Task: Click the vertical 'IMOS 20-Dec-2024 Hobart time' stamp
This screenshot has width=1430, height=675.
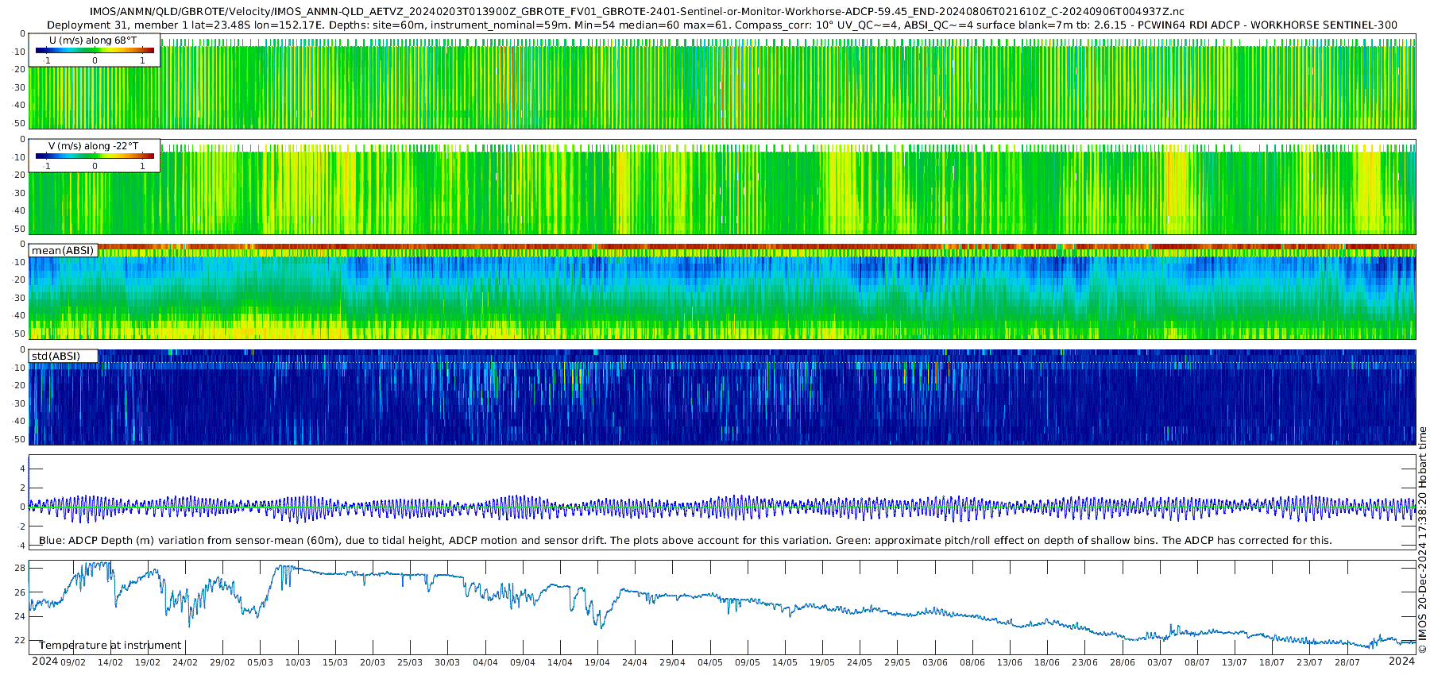Action: (x=1422, y=540)
